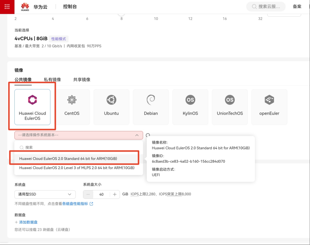
Task: Select the CentOS image icon
Action: [x=72, y=100]
